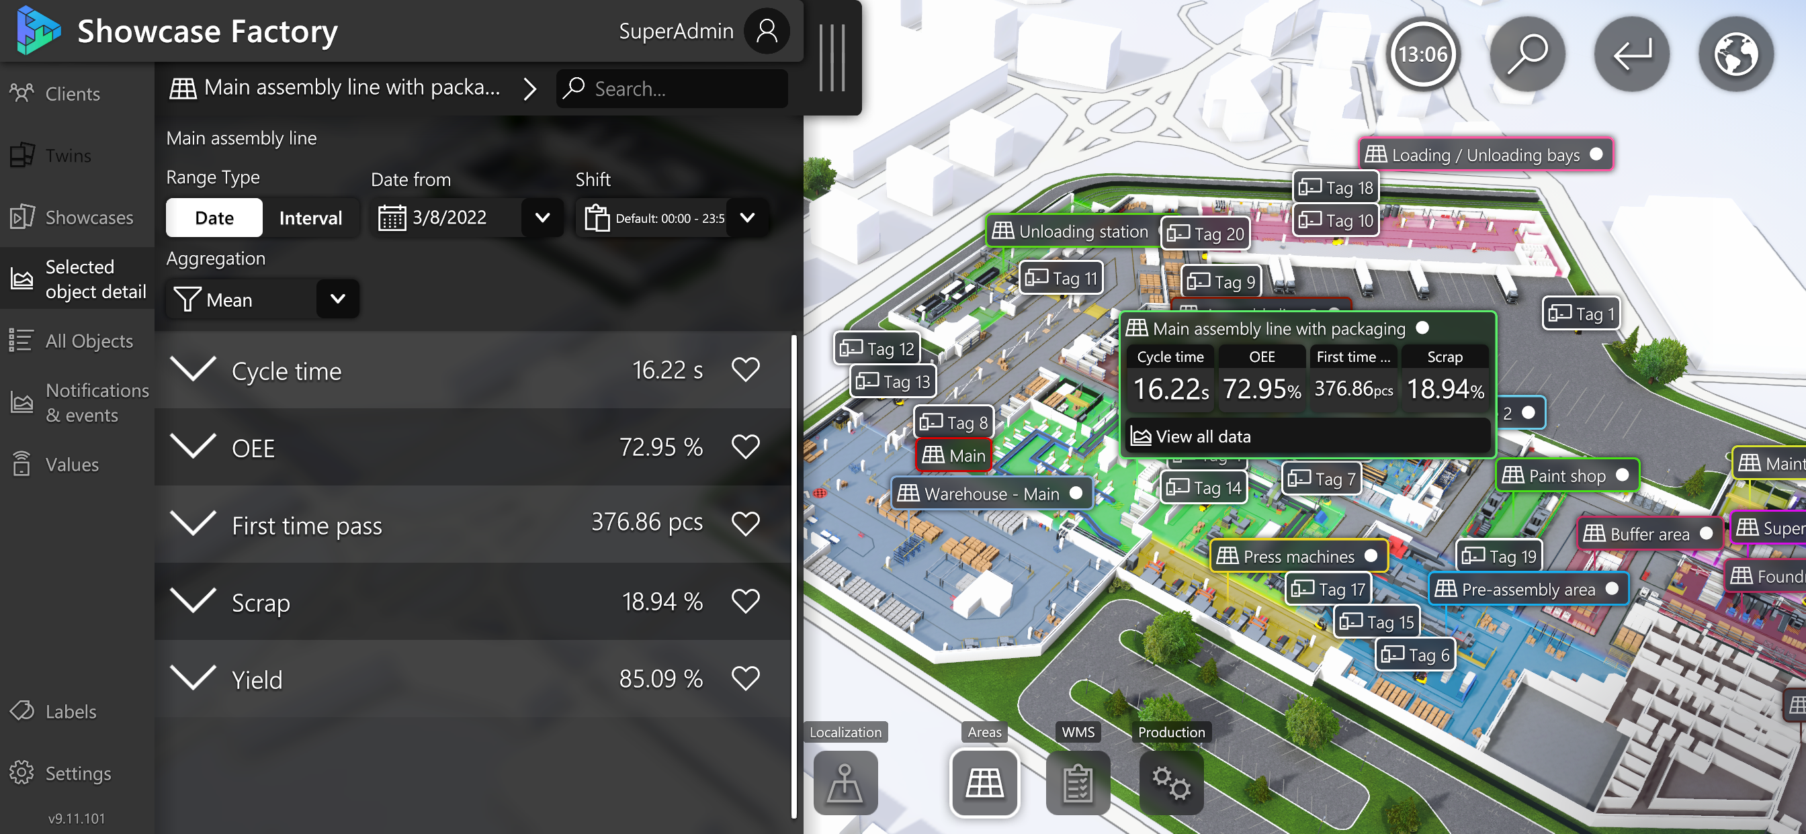
Task: Click the return arrow icon
Action: (x=1631, y=54)
